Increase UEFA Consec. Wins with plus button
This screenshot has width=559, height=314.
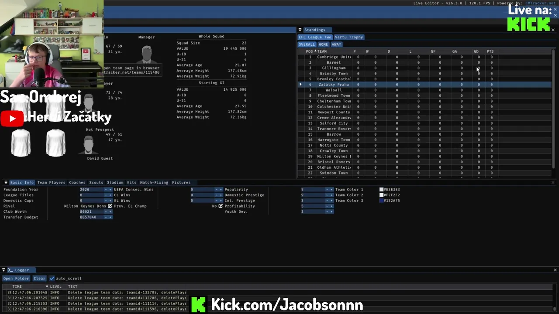[221, 189]
